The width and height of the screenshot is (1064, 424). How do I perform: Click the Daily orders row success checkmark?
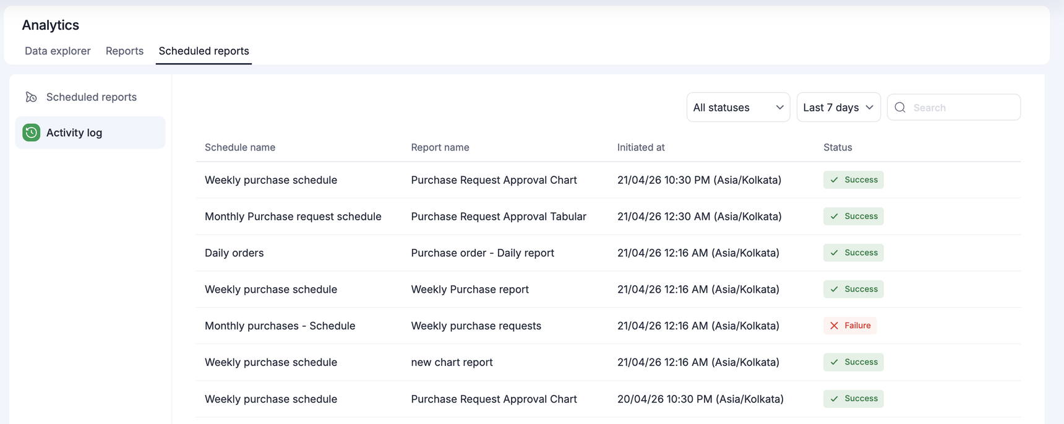click(834, 253)
